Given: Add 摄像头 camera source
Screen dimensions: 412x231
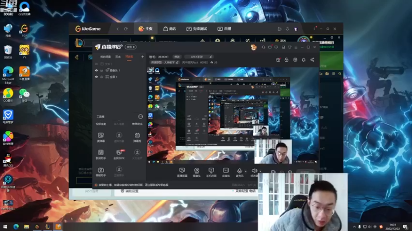Looking at the screenshot, I should click(197, 172).
